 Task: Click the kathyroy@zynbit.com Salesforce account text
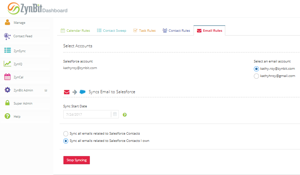80,68
